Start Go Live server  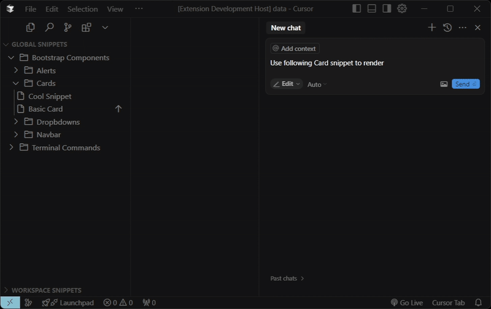tap(407, 303)
